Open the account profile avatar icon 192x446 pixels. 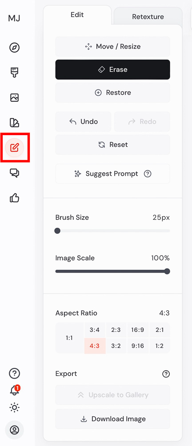(15, 430)
